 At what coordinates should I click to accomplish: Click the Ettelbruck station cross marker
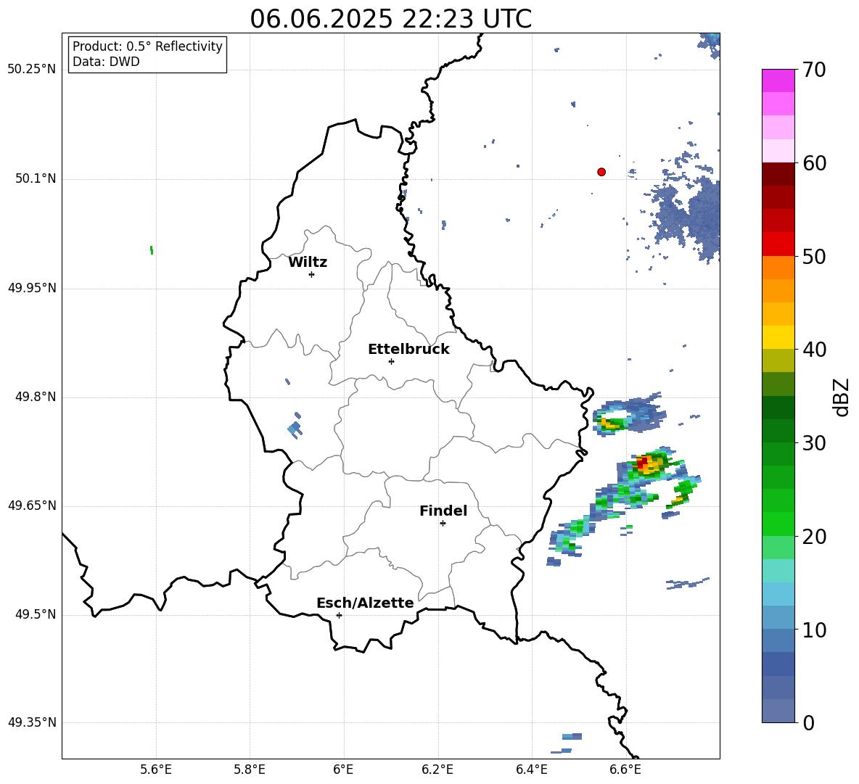(x=391, y=361)
